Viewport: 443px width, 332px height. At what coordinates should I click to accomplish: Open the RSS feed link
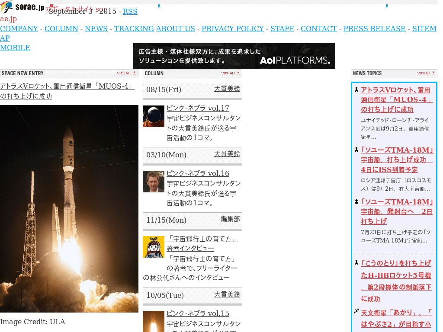tap(130, 11)
